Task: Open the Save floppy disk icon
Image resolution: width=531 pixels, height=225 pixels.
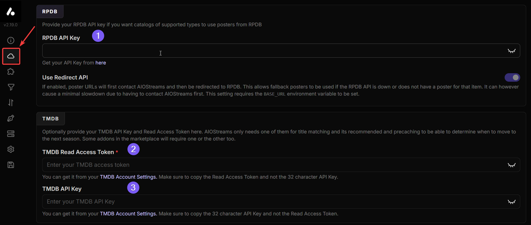Action: [x=11, y=165]
